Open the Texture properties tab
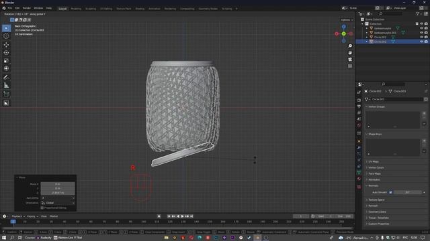This screenshot has height=241, width=430. (x=359, y=187)
